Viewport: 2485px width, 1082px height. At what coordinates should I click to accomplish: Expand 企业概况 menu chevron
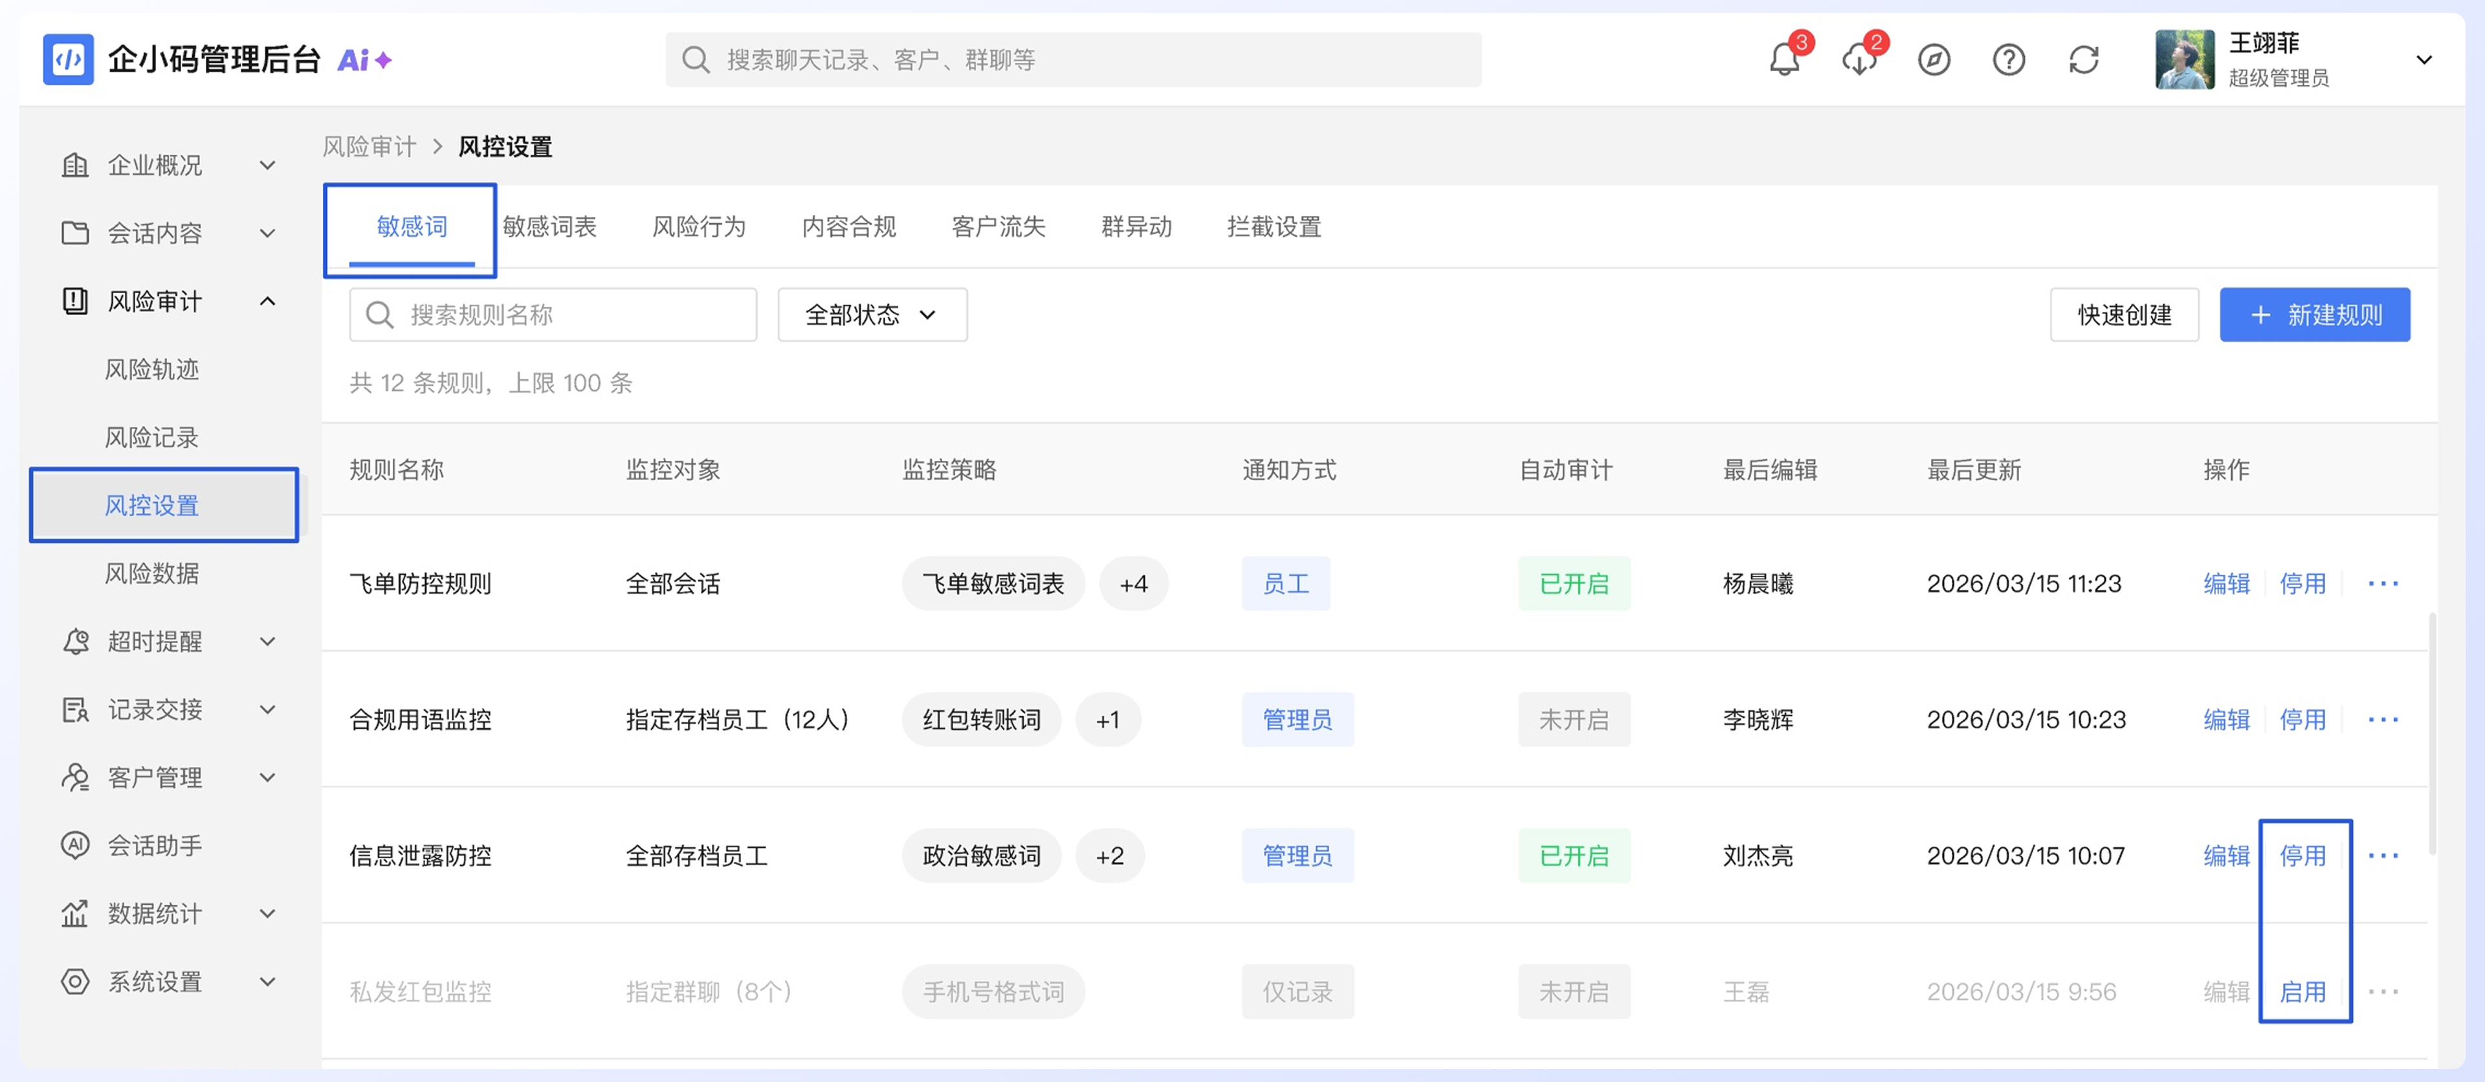click(268, 166)
